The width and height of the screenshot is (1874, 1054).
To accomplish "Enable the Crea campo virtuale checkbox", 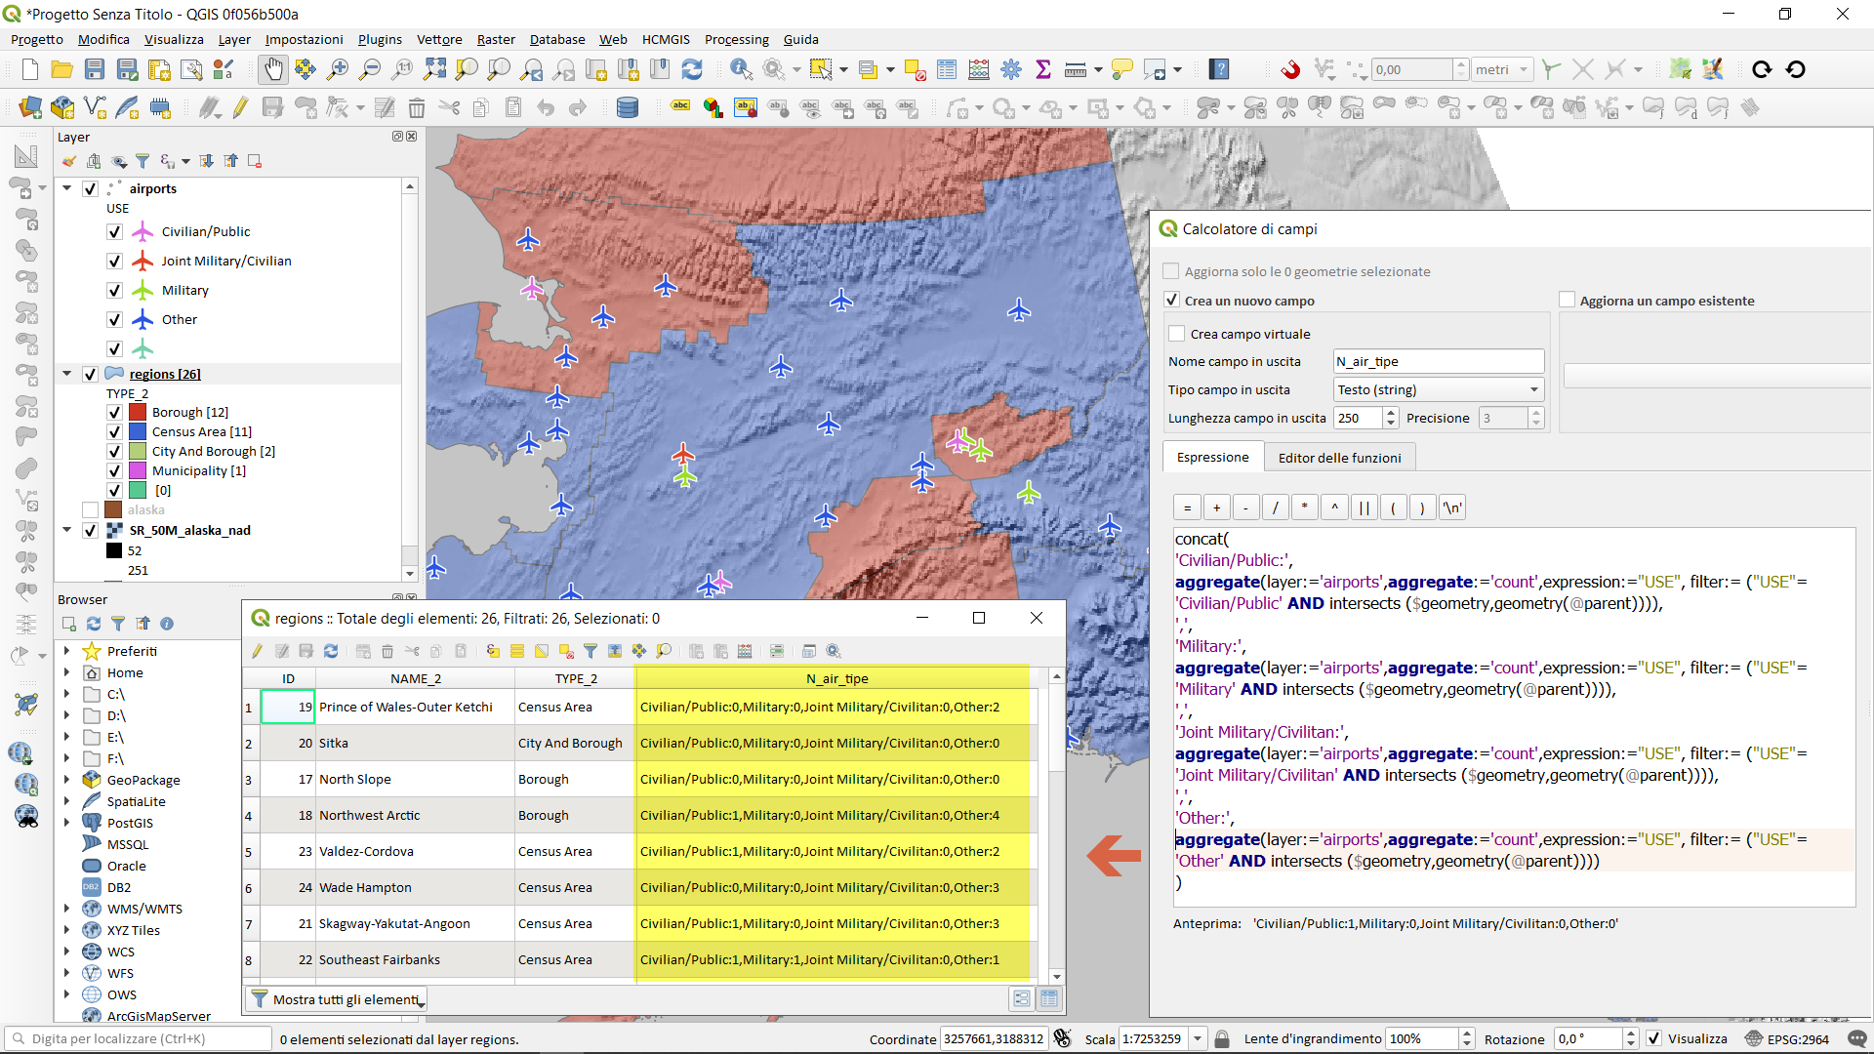I will coord(1177,334).
